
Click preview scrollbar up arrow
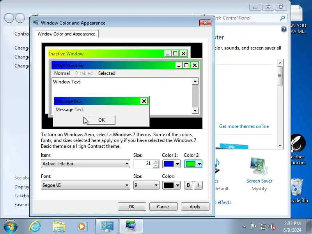coord(195,81)
